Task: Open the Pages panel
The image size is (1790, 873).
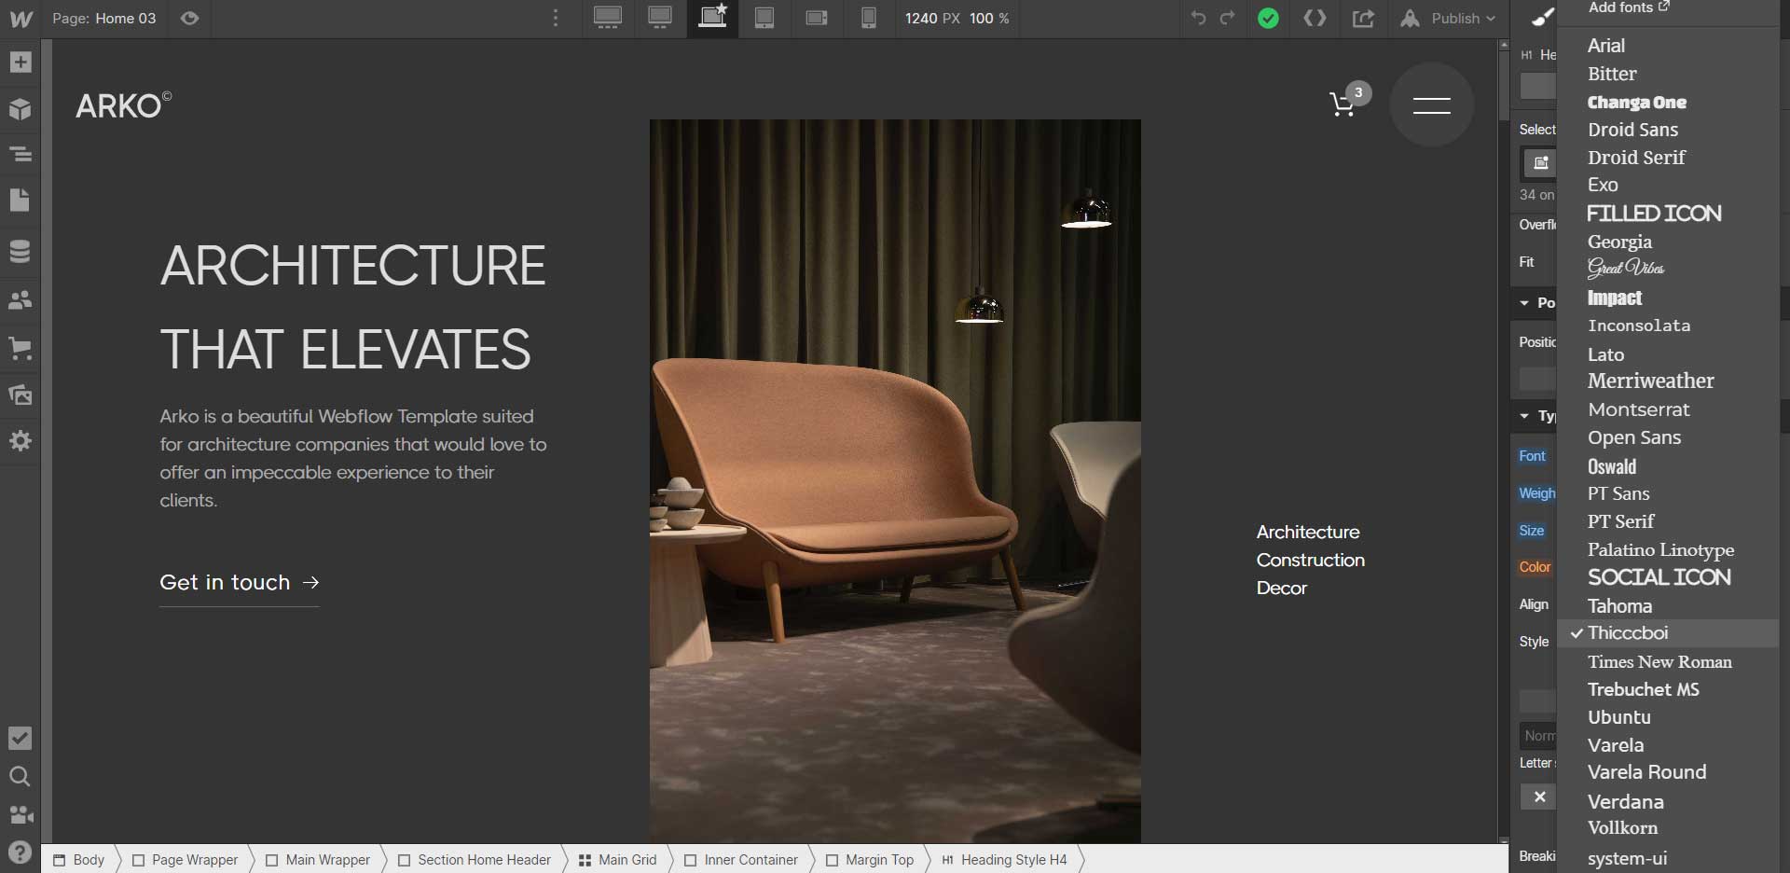Action: point(21,200)
